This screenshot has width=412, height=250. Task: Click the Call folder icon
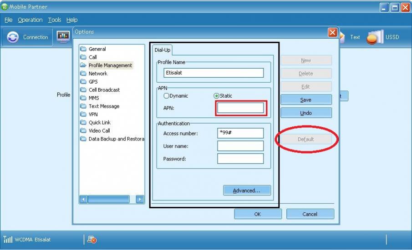(x=83, y=57)
